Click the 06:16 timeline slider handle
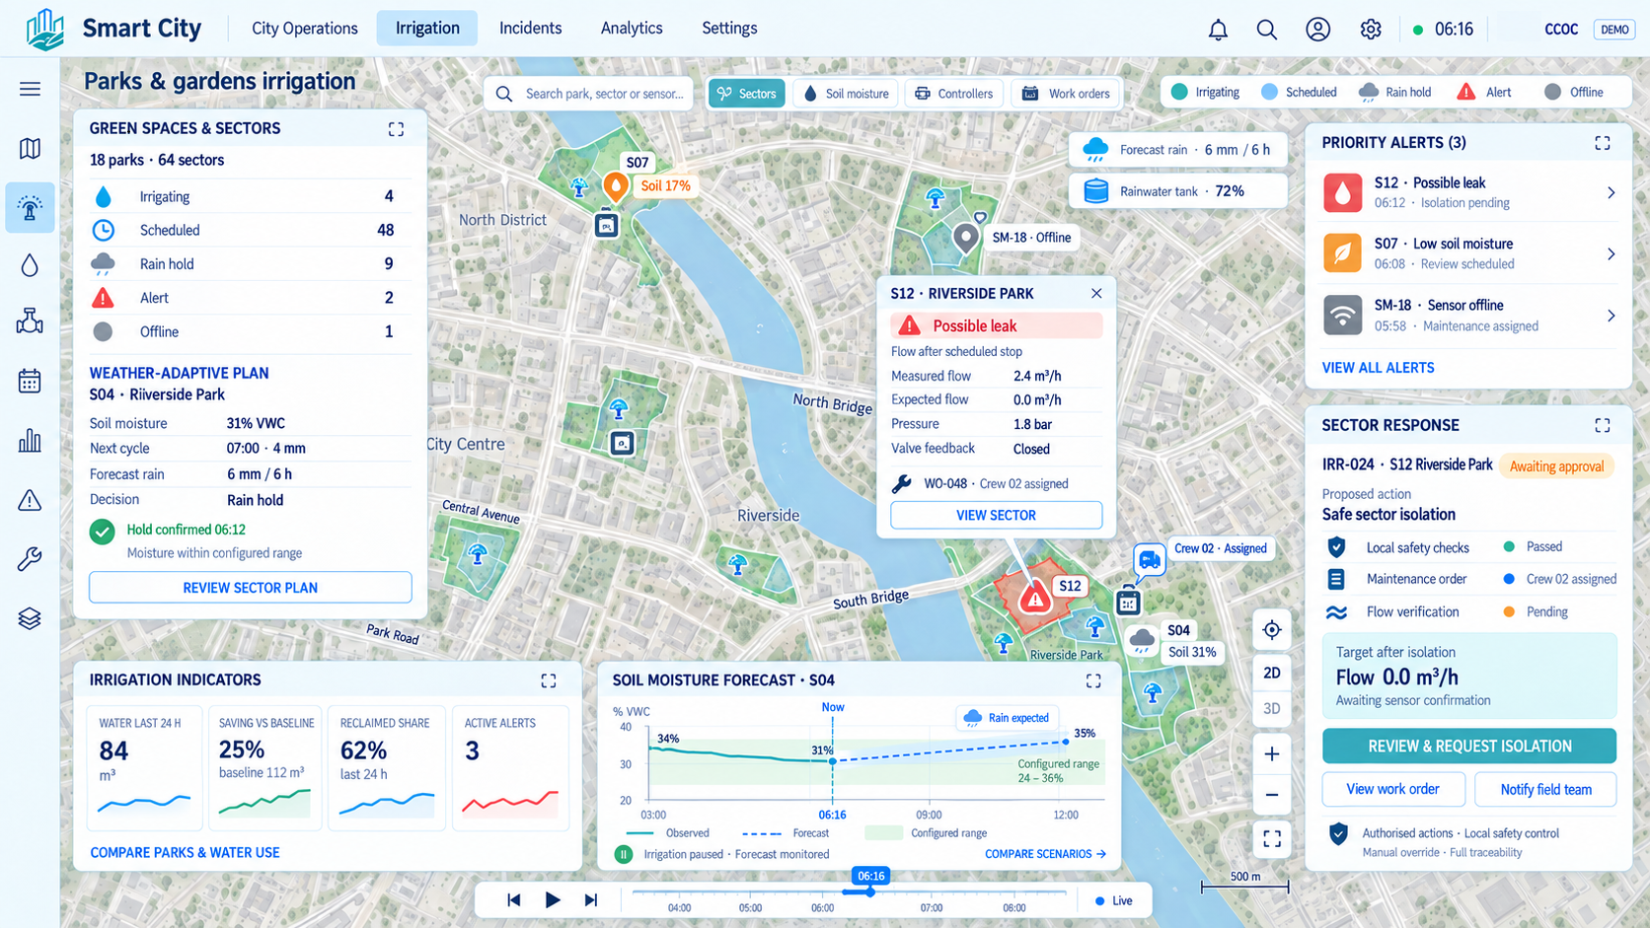1650x928 pixels. point(870,892)
